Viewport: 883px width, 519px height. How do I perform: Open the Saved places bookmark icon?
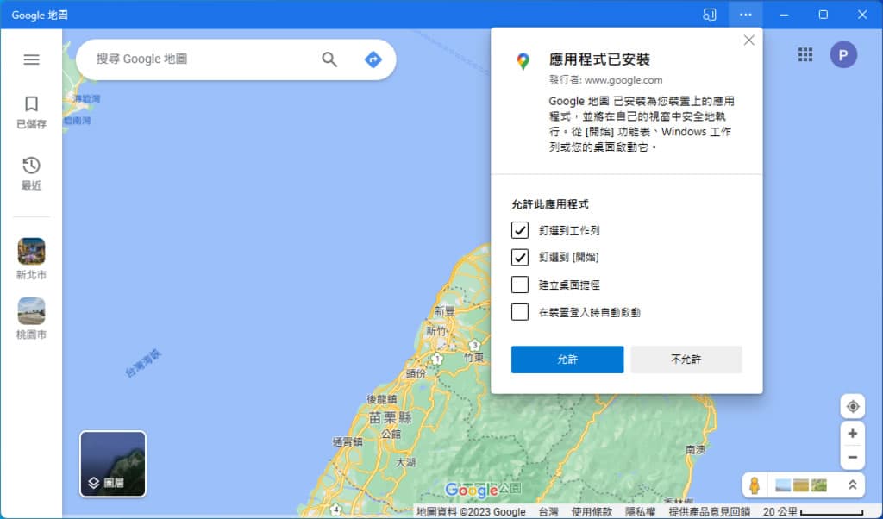click(x=31, y=112)
